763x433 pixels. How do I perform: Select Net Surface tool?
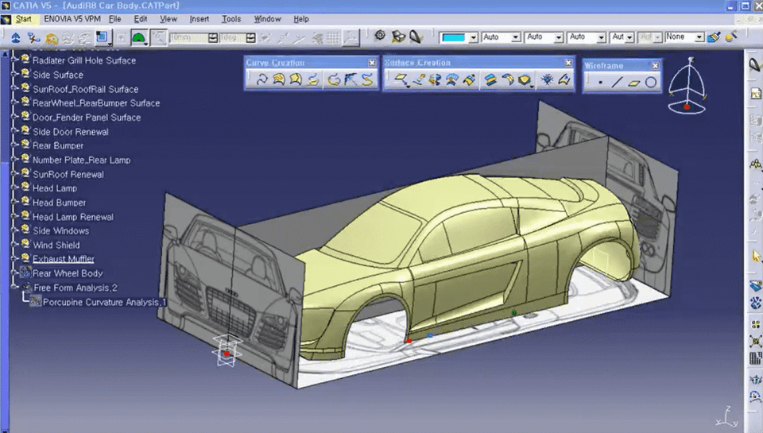pyautogui.click(x=547, y=79)
